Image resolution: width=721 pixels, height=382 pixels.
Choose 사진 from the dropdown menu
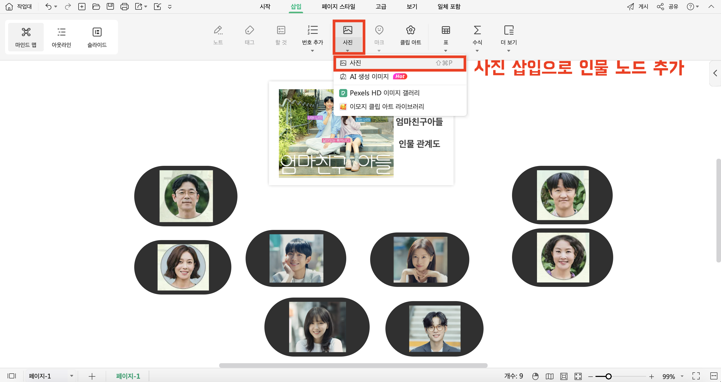(x=400, y=63)
